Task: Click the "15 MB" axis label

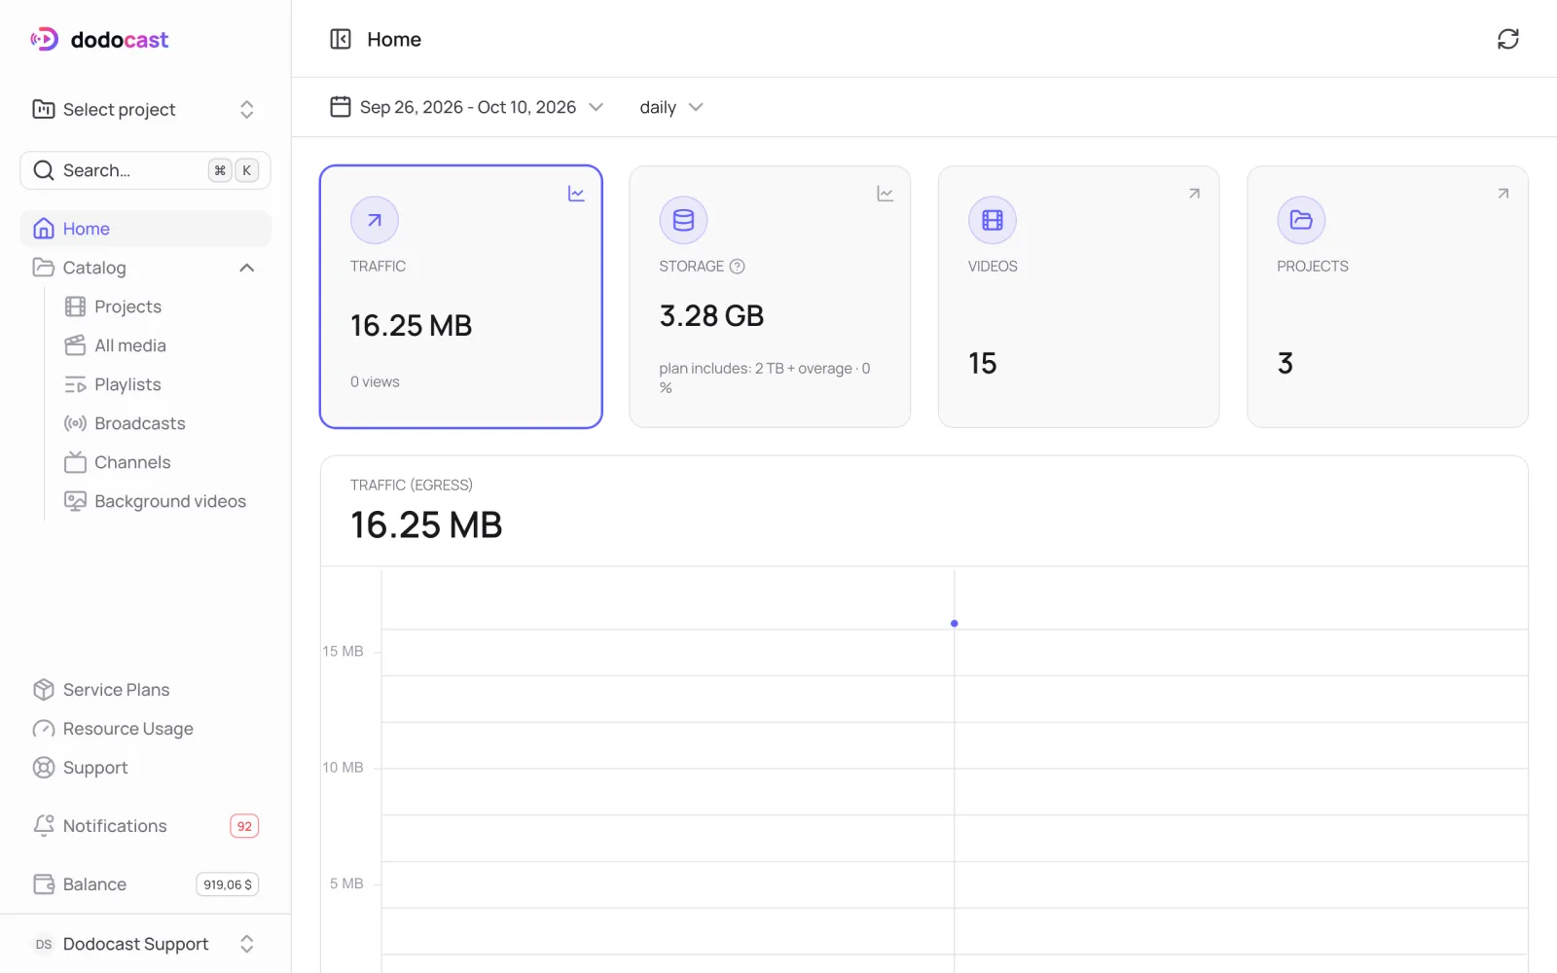Action: 343,651
